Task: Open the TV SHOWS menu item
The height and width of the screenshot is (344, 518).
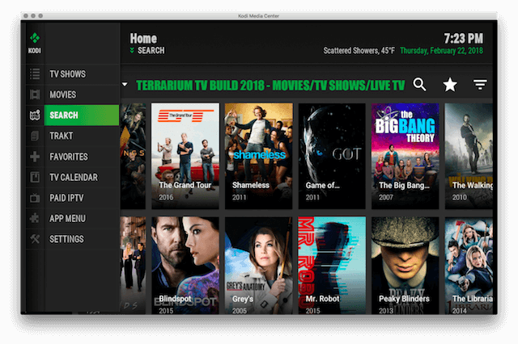Action: [x=81, y=74]
